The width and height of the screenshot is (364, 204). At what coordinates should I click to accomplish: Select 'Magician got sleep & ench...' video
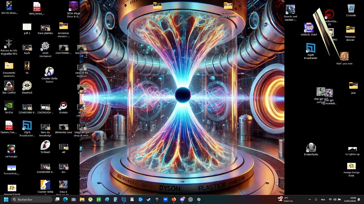[82, 130]
